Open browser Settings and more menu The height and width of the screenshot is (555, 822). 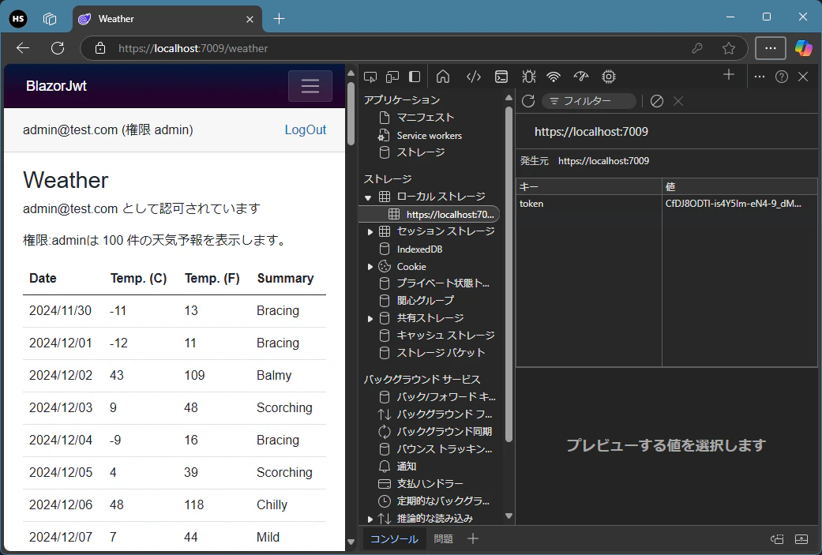(770, 48)
